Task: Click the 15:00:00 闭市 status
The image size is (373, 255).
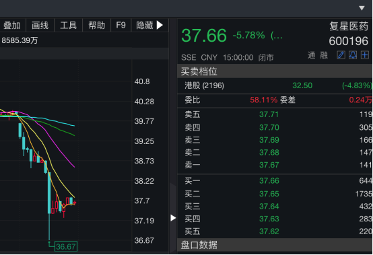Action: (248, 57)
